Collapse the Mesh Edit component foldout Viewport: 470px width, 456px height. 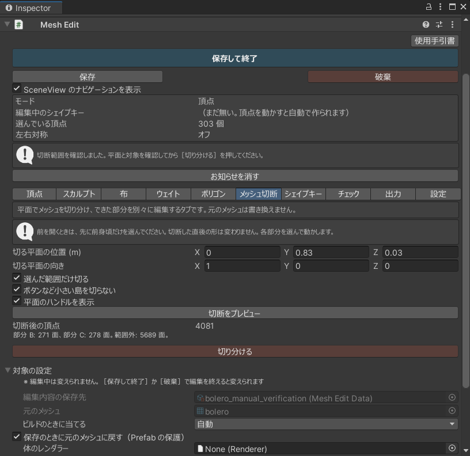click(x=7, y=24)
